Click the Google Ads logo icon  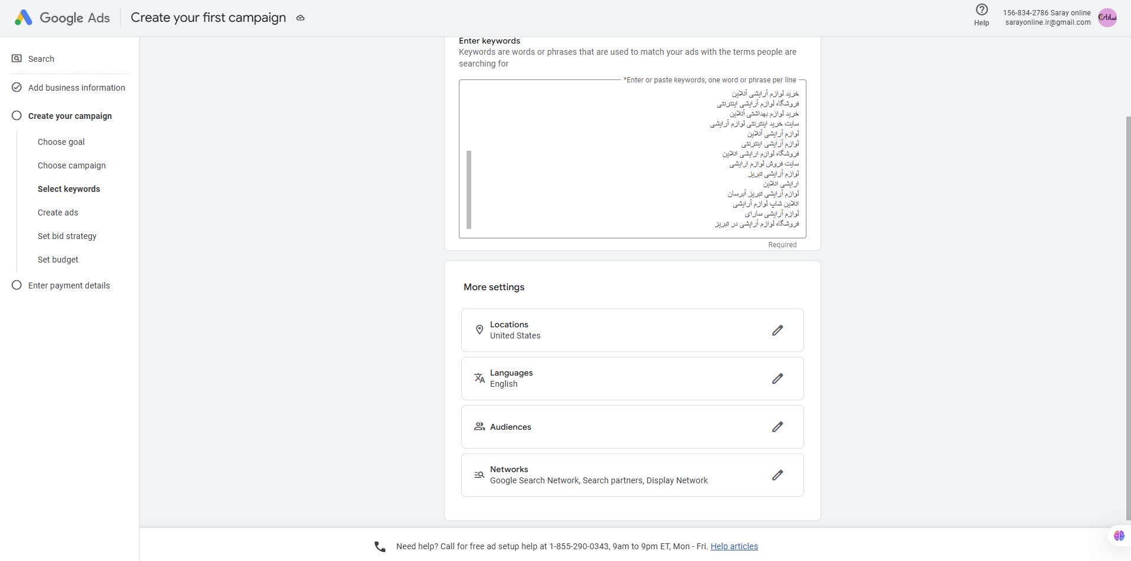[23, 18]
